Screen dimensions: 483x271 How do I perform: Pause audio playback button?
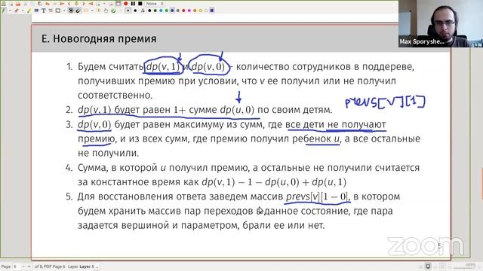click(133, 4)
